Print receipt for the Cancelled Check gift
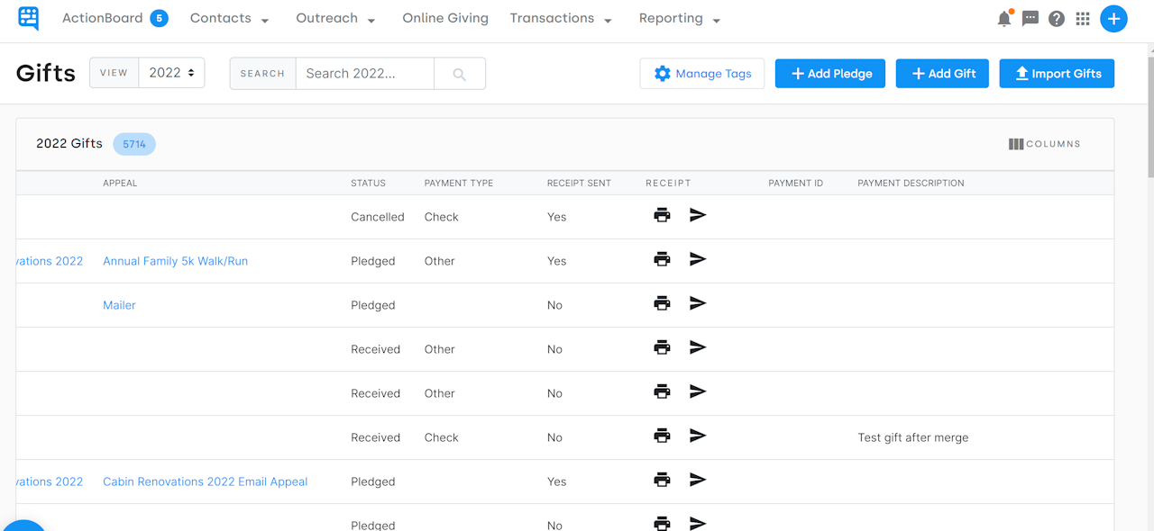 (663, 215)
